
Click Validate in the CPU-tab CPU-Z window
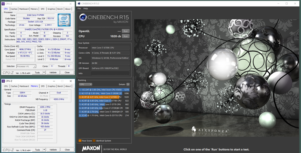point(53,72)
